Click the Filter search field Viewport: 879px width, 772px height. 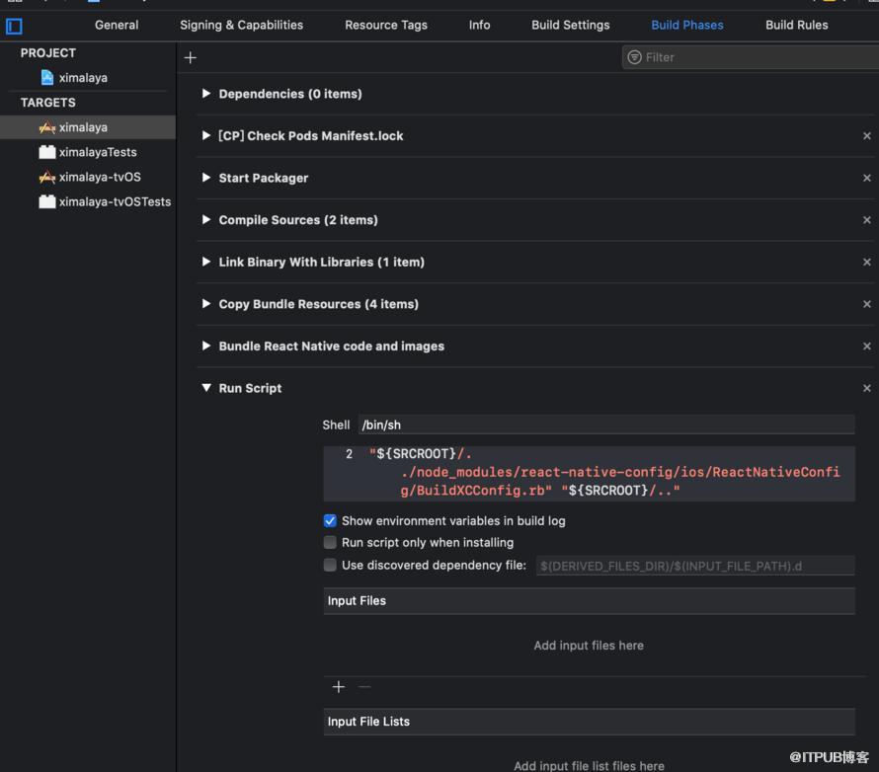coord(751,57)
